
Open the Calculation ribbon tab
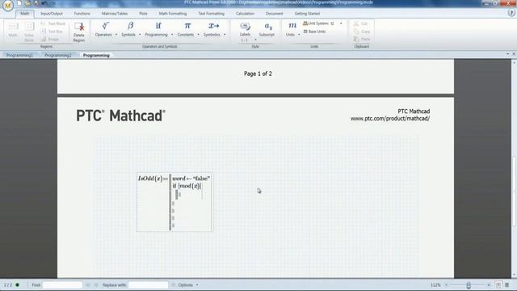click(245, 14)
